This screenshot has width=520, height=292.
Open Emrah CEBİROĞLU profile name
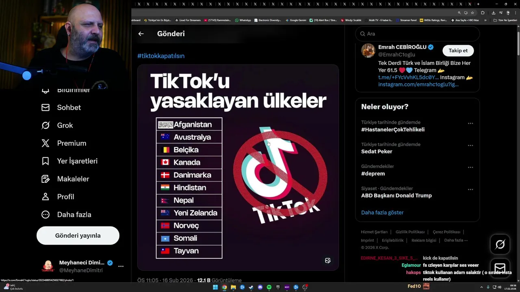click(x=403, y=47)
